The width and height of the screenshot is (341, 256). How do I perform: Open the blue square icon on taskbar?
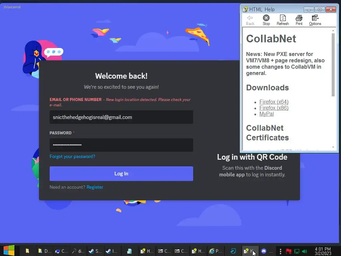tap(233, 251)
